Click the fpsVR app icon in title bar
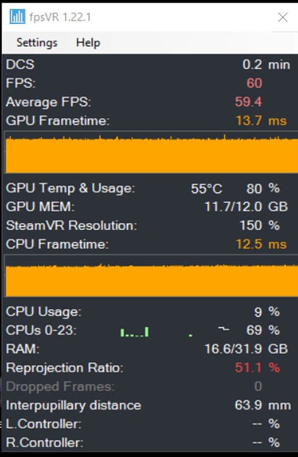The image size is (298, 457). (x=17, y=16)
